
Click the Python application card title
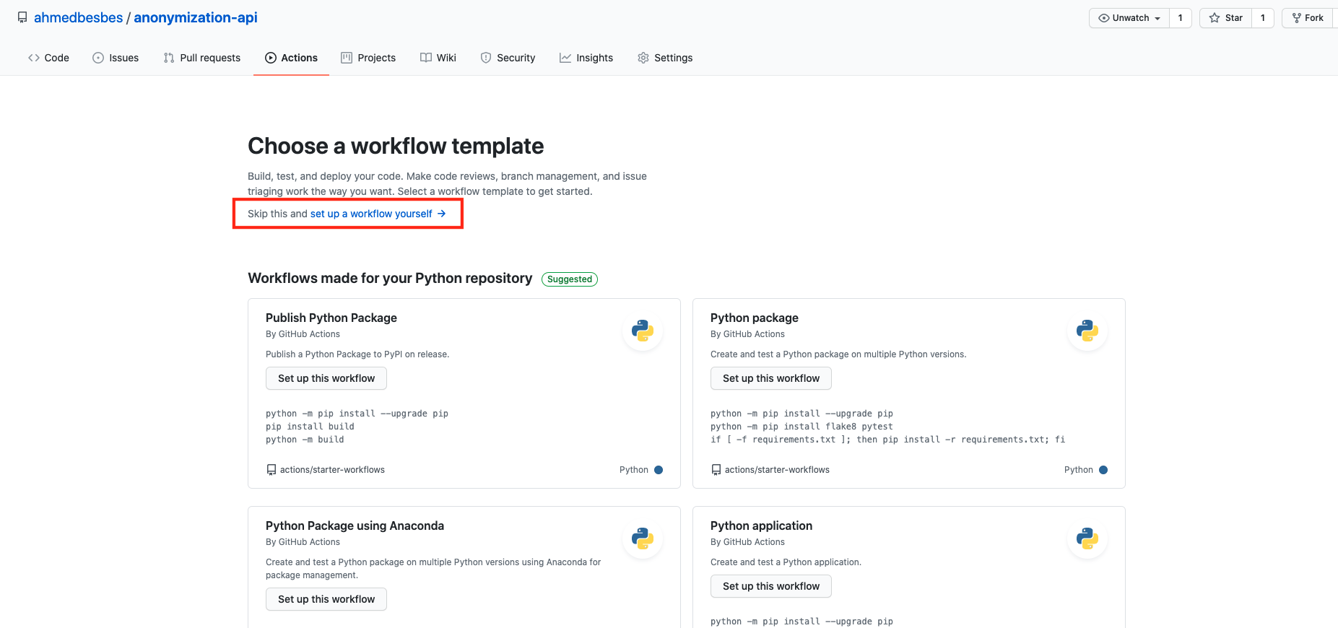click(x=761, y=525)
